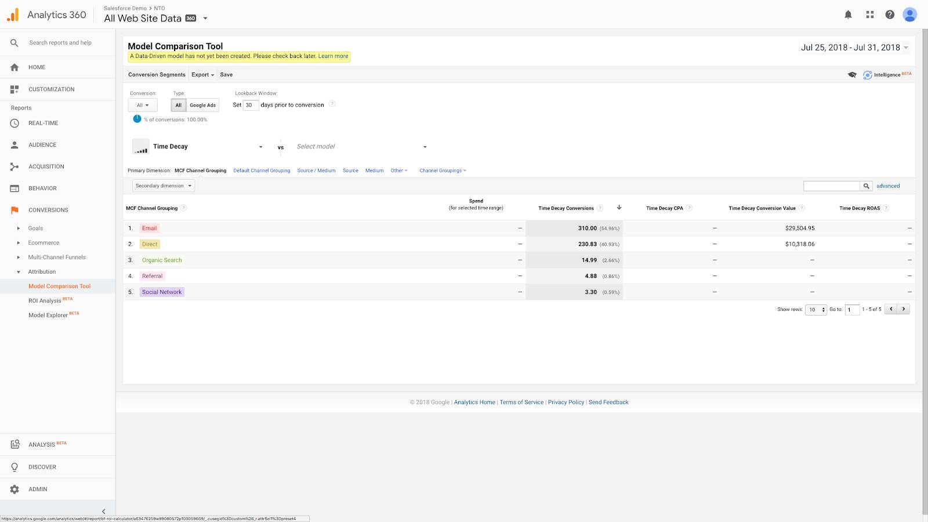928x522 pixels.
Task: Click the Audience person icon
Action: click(x=14, y=145)
